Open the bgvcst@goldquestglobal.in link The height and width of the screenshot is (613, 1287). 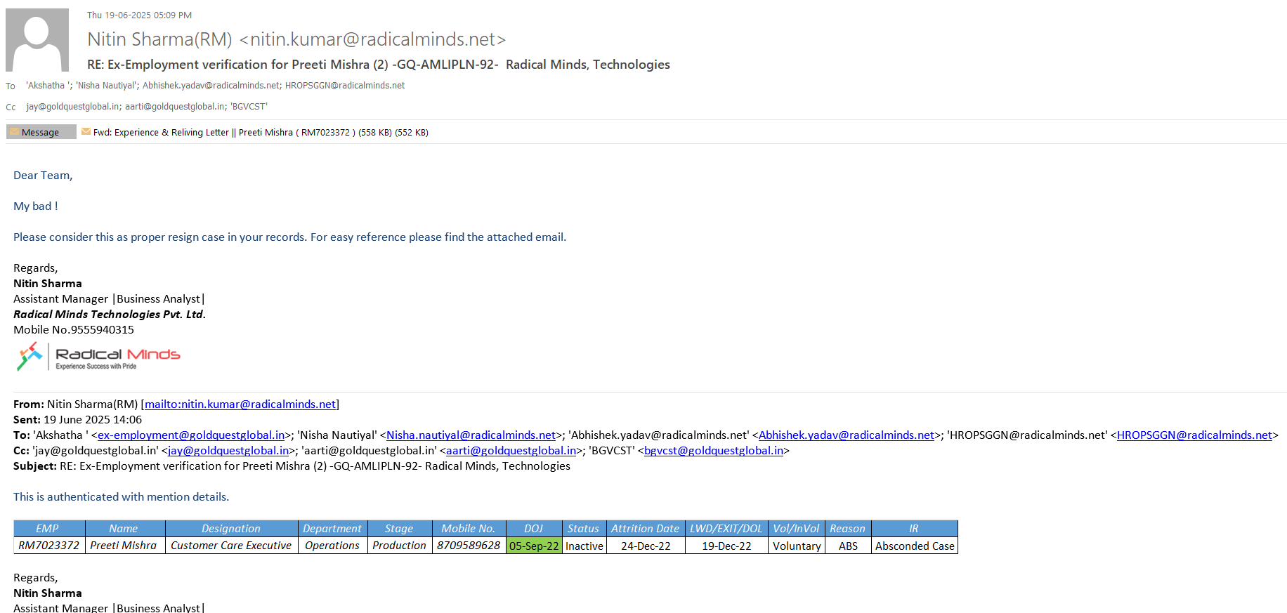tap(713, 451)
